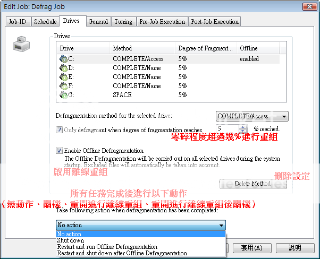Click the disk drive icon beside Drives group
Screen dimensions: 320x259
(21, 44)
